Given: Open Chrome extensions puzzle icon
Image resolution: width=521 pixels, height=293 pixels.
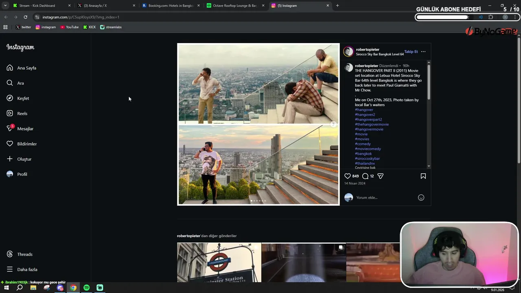Looking at the screenshot, I should (490, 17).
